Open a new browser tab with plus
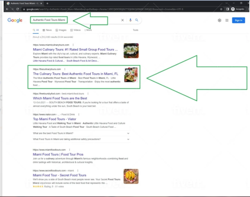 click(x=47, y=3)
